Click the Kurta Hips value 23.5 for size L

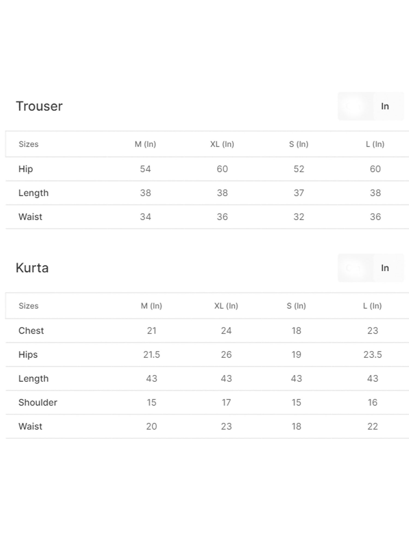pyautogui.click(x=372, y=355)
